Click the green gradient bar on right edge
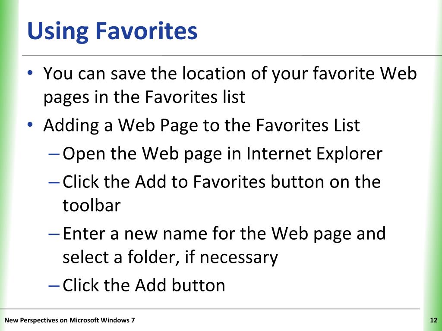 coord(433,165)
